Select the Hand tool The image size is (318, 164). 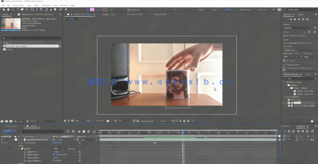pos(8,9)
